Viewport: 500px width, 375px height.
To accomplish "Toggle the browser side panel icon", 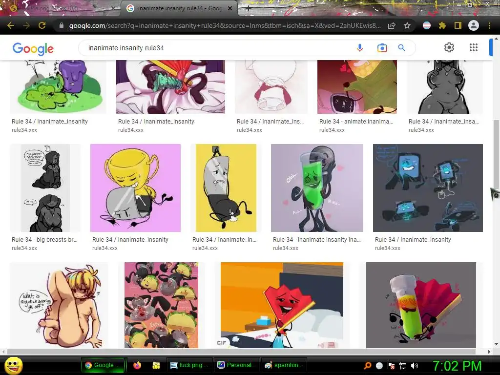I will tap(458, 25).
